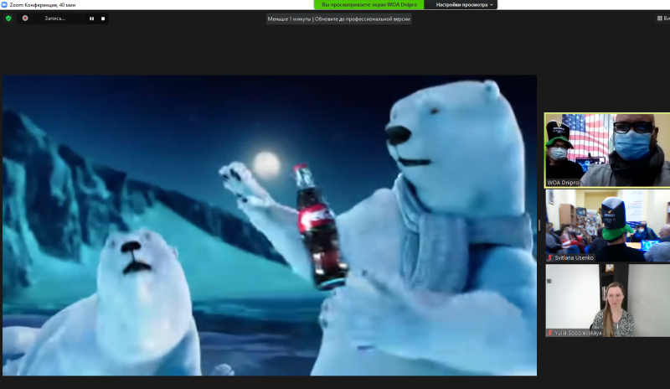Click the green encryption shield icon
The image size is (670, 389).
[x=8, y=18]
